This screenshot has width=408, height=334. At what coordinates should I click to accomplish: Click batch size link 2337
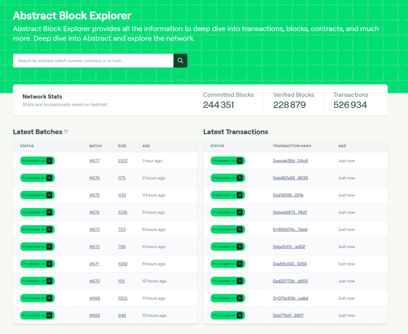click(123, 161)
